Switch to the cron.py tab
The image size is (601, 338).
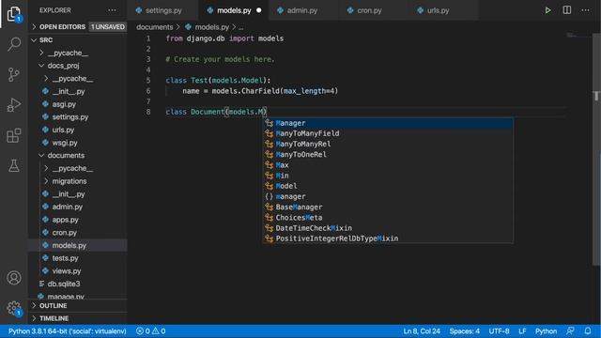pyautogui.click(x=369, y=10)
